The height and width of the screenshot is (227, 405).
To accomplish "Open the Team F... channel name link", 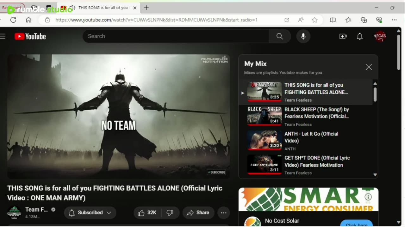I will tap(36, 210).
